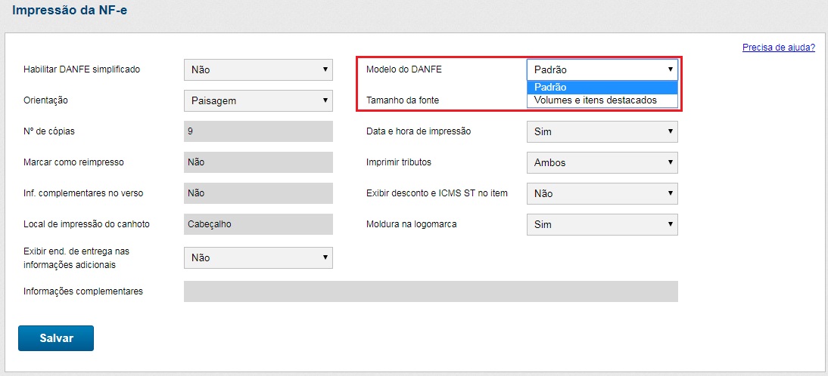
Task: Click the Modelo do DANFE label
Action: pyautogui.click(x=403, y=69)
